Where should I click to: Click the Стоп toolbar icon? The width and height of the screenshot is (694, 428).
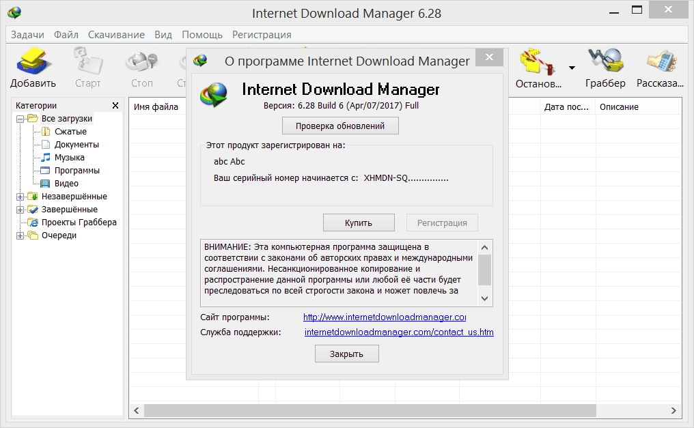click(x=141, y=62)
